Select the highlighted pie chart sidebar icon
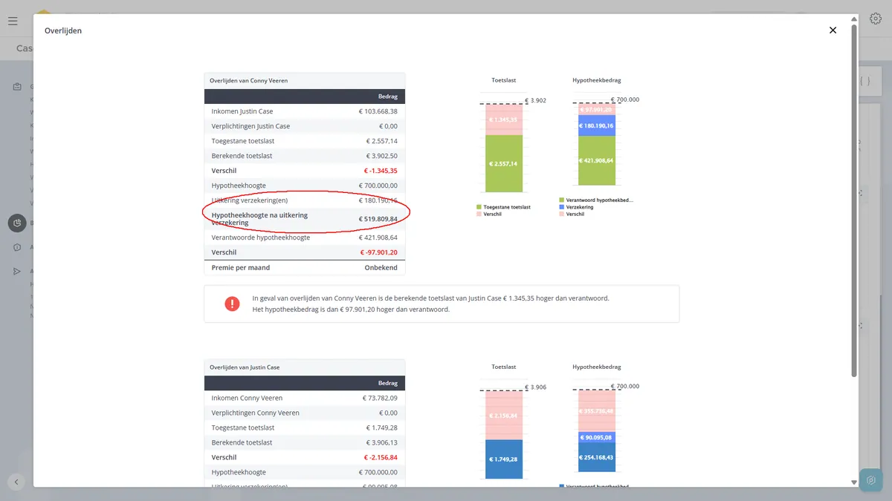Image resolution: width=892 pixels, height=501 pixels. tap(16, 223)
